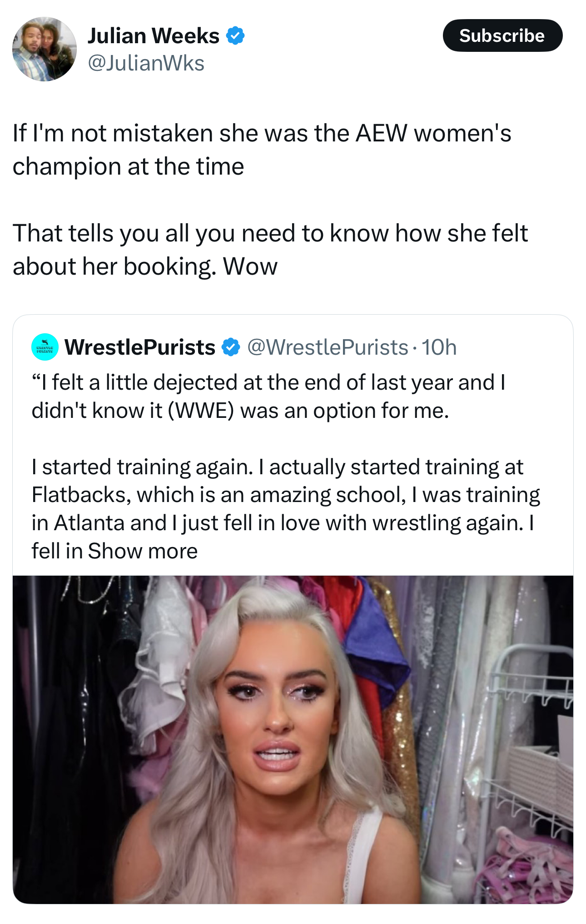Expand quoted tweet with Show more
The image size is (586, 924).
[143, 551]
